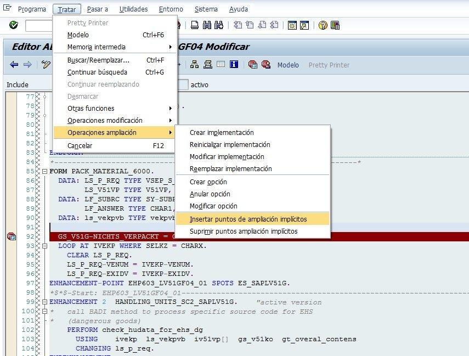
Task: Click the Modelo button
Action: (288, 65)
